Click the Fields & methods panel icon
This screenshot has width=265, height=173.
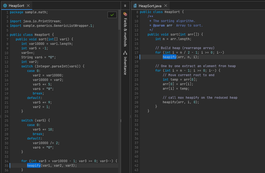click(x=125, y=14)
